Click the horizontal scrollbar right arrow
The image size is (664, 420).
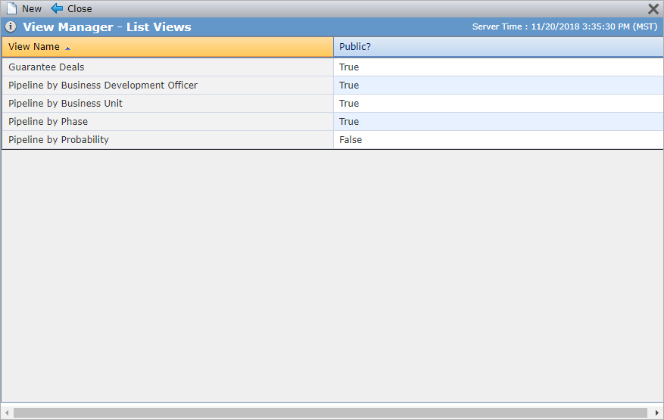click(656, 412)
